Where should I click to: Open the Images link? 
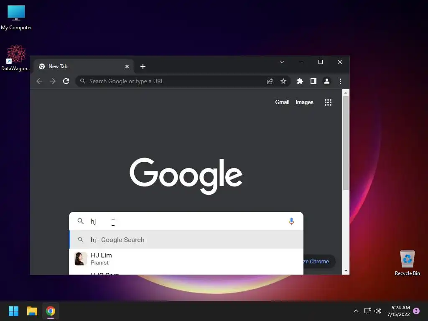click(304, 102)
